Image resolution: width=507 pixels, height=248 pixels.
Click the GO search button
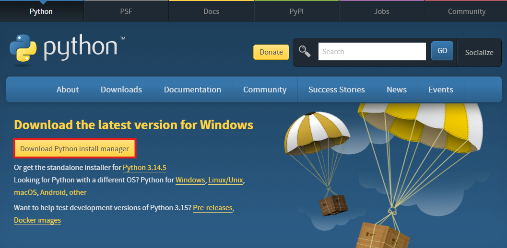pyautogui.click(x=442, y=51)
